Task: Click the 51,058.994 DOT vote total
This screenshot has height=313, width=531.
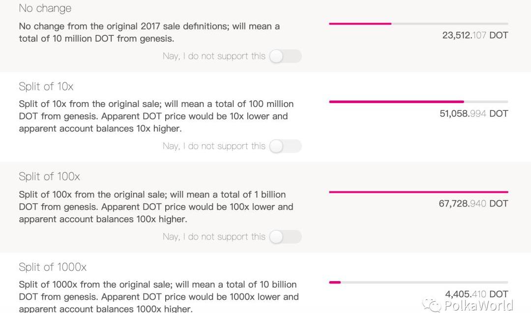Action: (x=473, y=114)
